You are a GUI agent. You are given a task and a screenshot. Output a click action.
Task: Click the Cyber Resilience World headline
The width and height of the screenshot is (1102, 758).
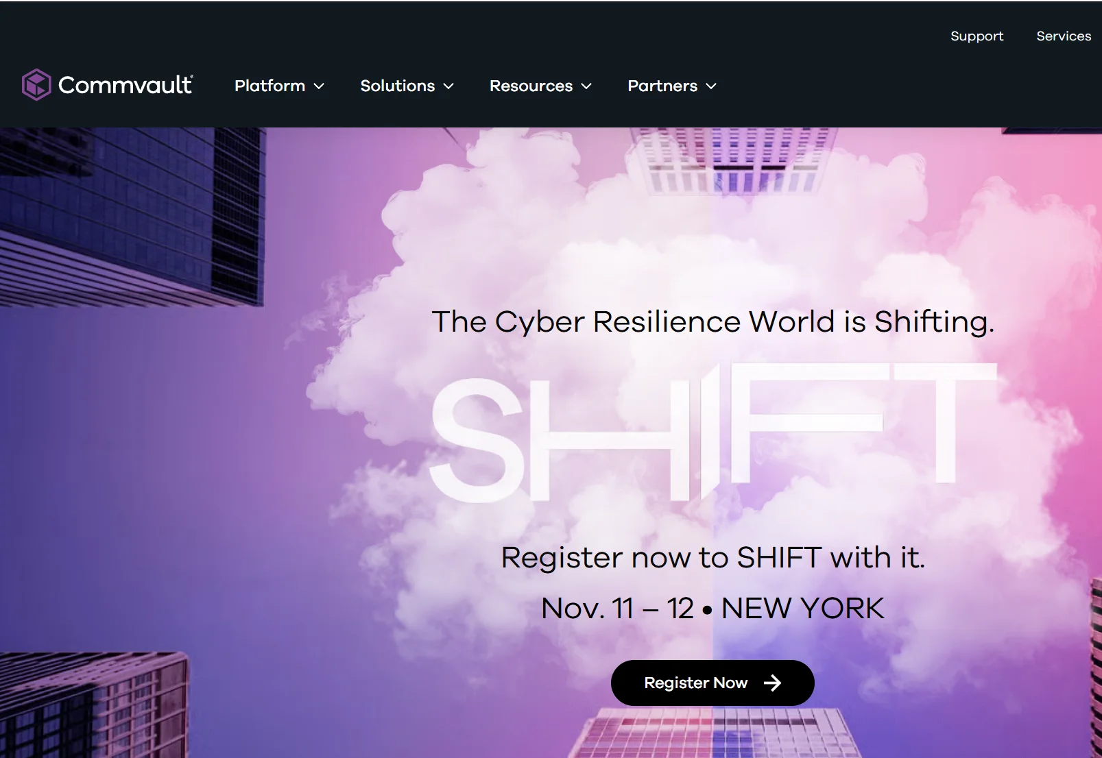[x=712, y=321]
